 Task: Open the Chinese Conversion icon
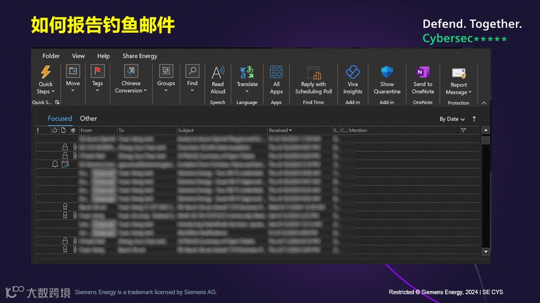[x=131, y=71]
